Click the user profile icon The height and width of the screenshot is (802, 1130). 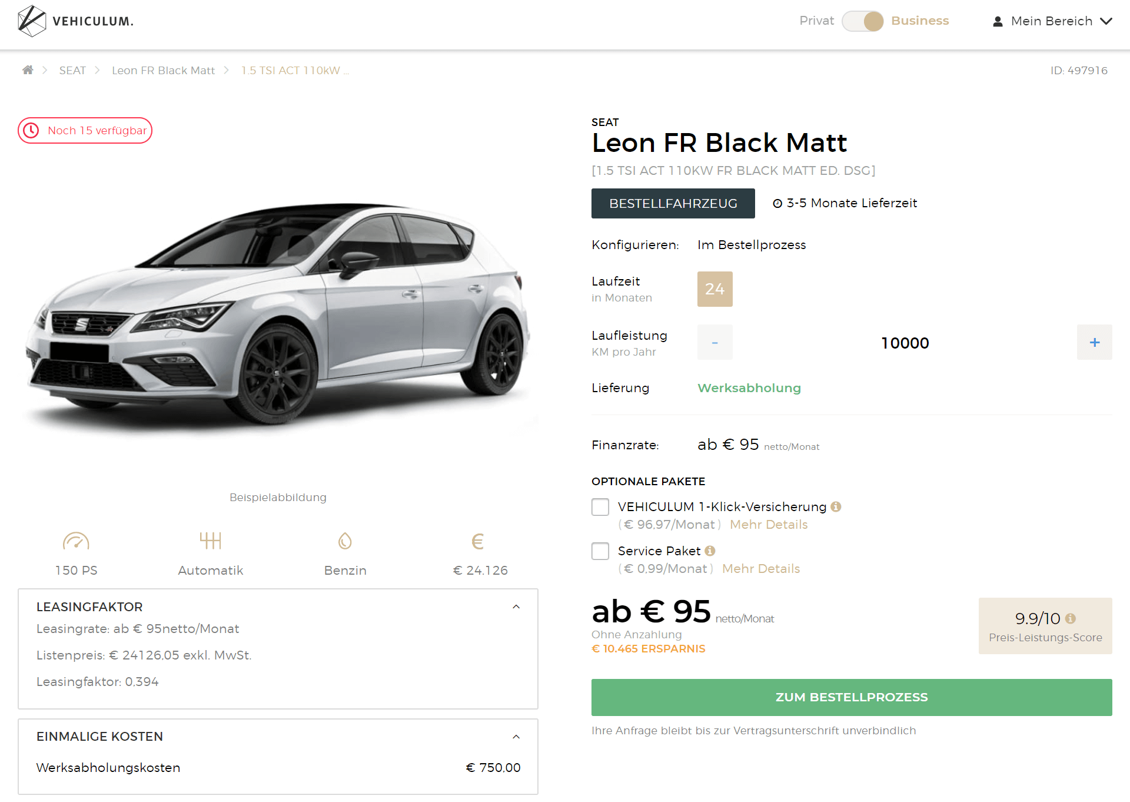tap(998, 21)
